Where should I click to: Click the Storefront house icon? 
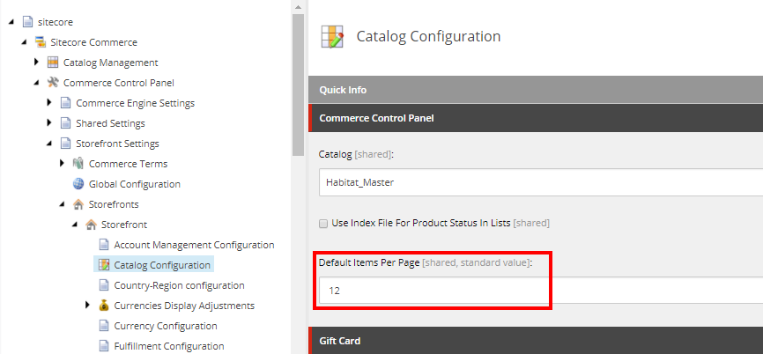[x=91, y=225]
